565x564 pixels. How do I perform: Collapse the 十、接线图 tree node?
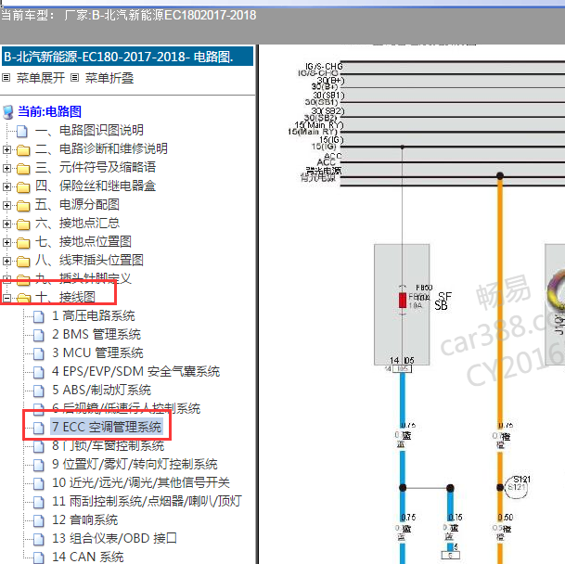coord(6,298)
